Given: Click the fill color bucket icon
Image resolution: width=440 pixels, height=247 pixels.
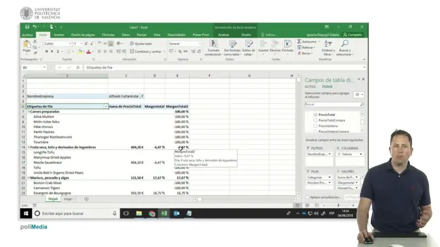Looking at the screenshot, I should (80, 51).
